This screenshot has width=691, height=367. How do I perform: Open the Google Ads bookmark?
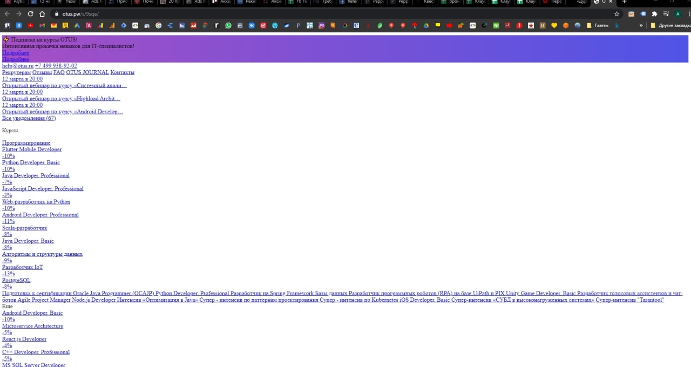coord(77,25)
